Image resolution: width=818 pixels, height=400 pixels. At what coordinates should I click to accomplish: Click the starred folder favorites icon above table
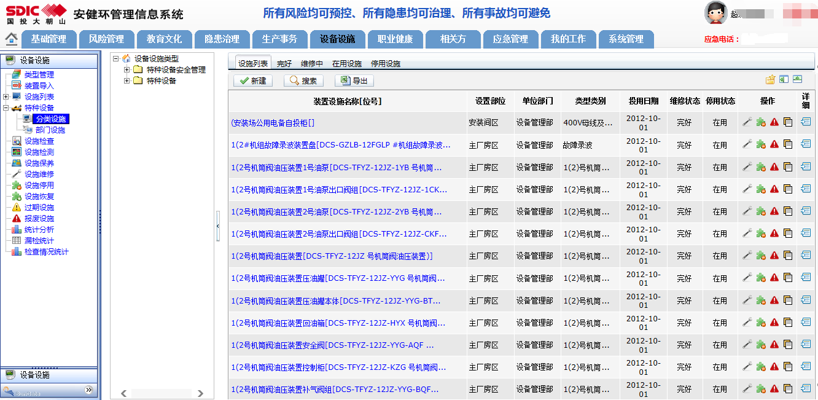tap(770, 79)
